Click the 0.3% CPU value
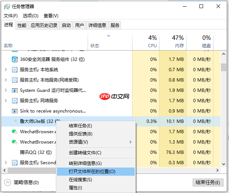The height and width of the screenshot is (193, 229). tap(152, 121)
